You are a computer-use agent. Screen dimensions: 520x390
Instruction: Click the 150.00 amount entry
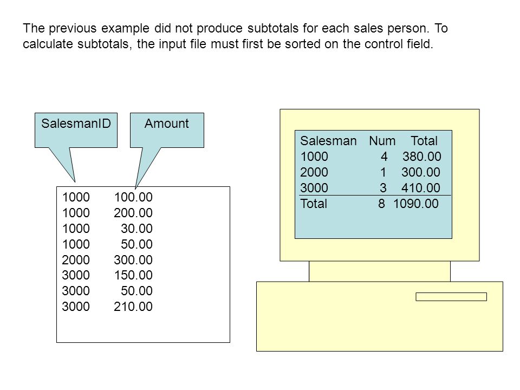coord(133,275)
